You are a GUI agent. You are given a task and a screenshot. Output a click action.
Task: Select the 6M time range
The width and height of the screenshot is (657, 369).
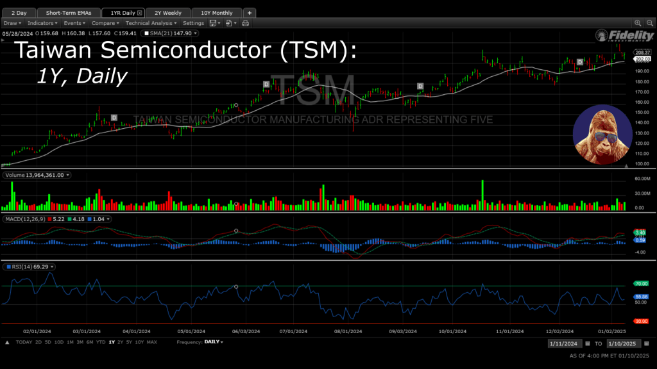pyautogui.click(x=89, y=342)
